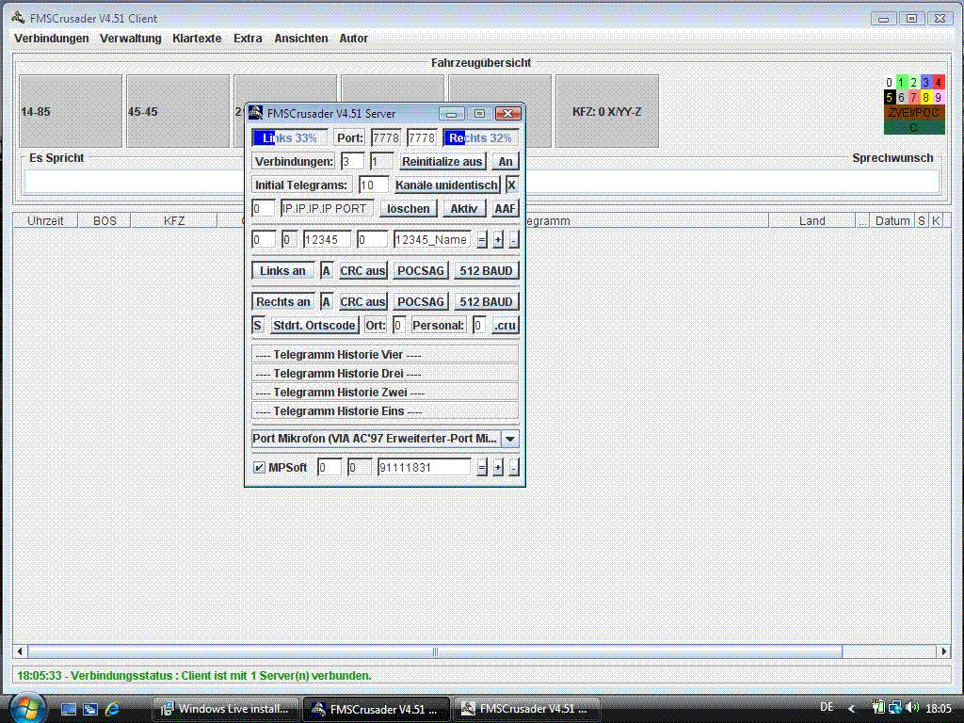Click the AAF button
The width and height of the screenshot is (964, 723).
tap(505, 208)
